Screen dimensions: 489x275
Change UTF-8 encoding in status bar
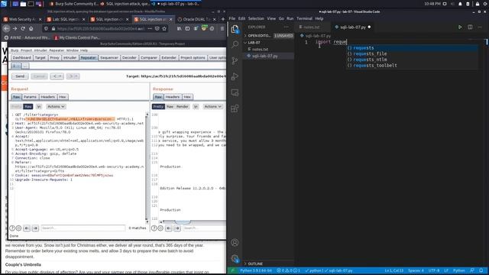coord(434,270)
